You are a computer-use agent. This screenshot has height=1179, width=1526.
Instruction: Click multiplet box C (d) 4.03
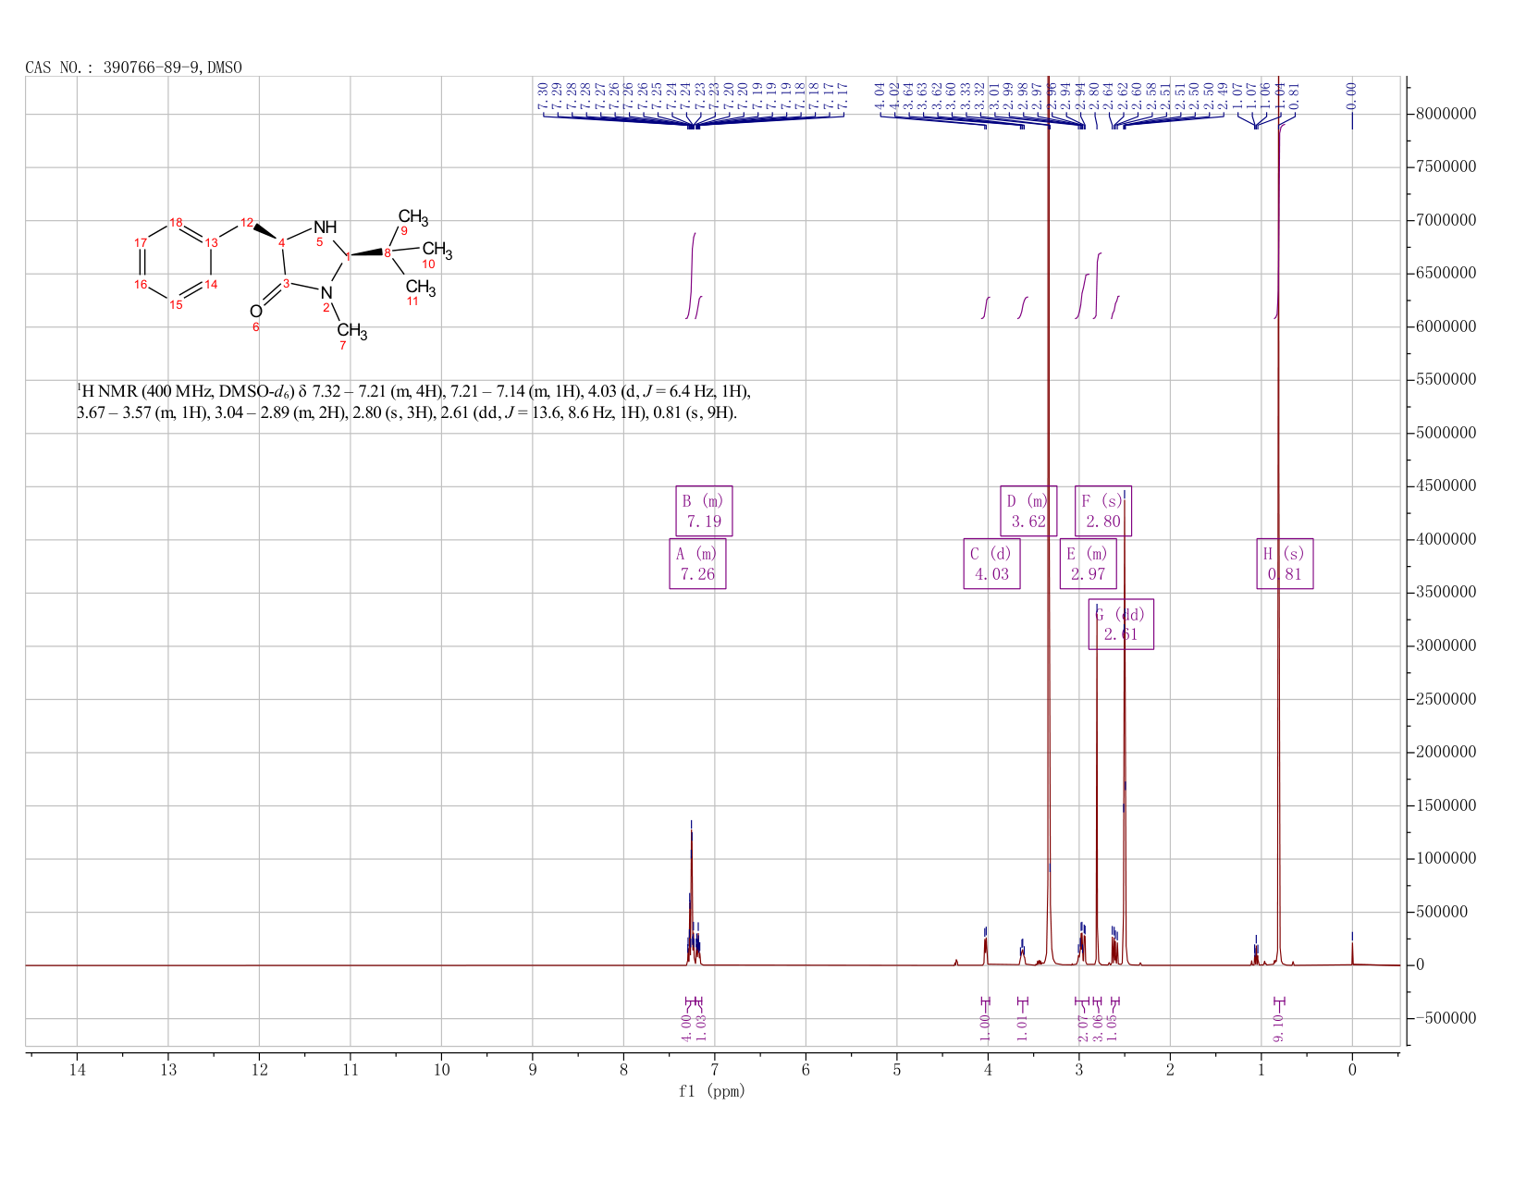click(x=991, y=564)
